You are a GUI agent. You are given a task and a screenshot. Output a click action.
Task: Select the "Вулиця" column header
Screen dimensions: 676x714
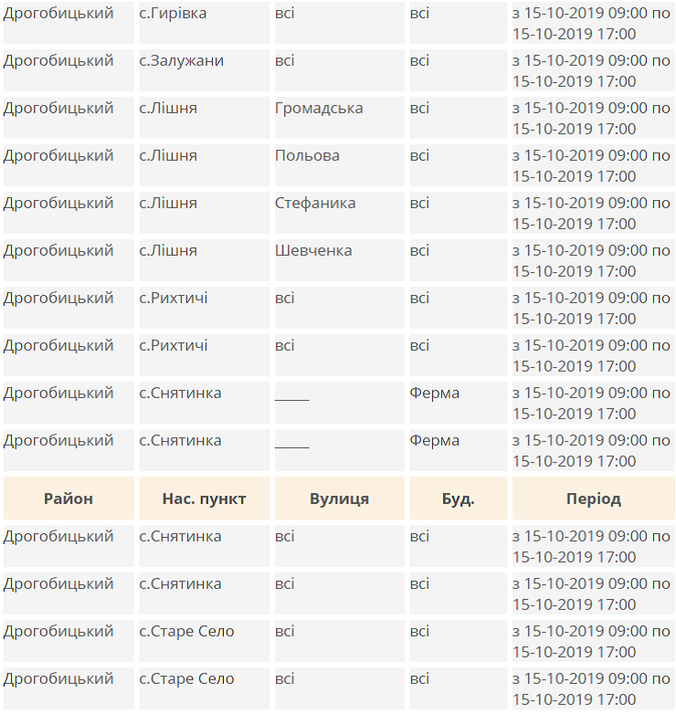pyautogui.click(x=339, y=499)
